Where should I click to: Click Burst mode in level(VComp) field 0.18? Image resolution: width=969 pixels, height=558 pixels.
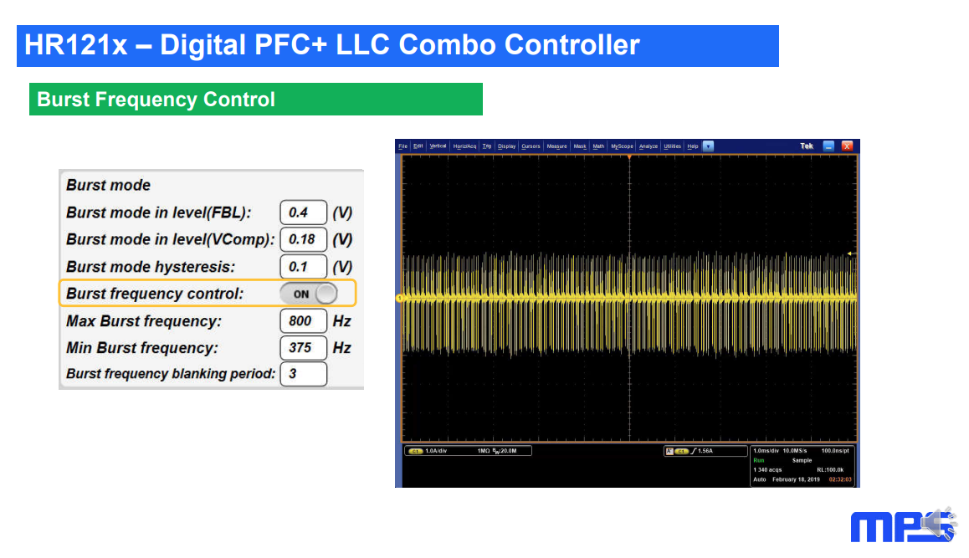pos(304,240)
